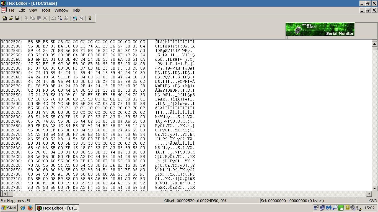
Task: Save the file with the floppy disk icon
Action: (17, 18)
